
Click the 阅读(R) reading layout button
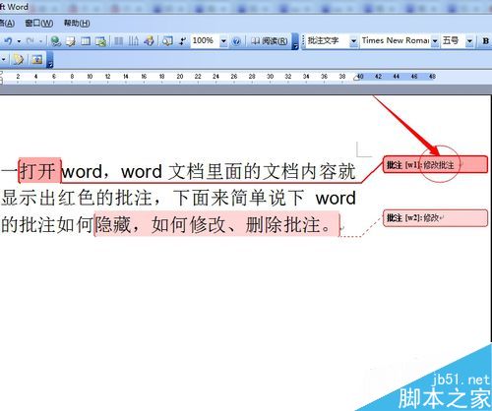click(x=270, y=41)
